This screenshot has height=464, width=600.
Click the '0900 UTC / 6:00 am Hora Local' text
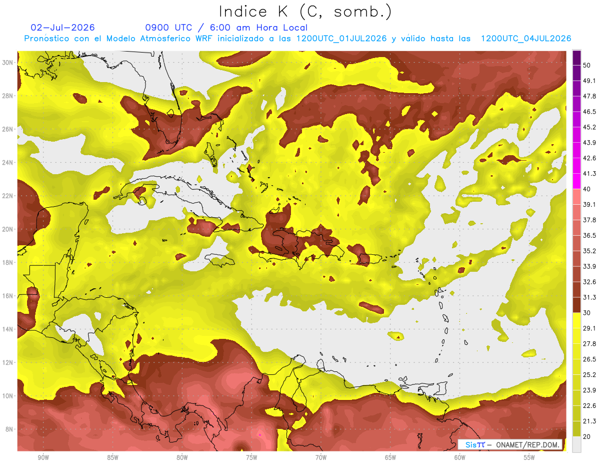click(x=226, y=28)
